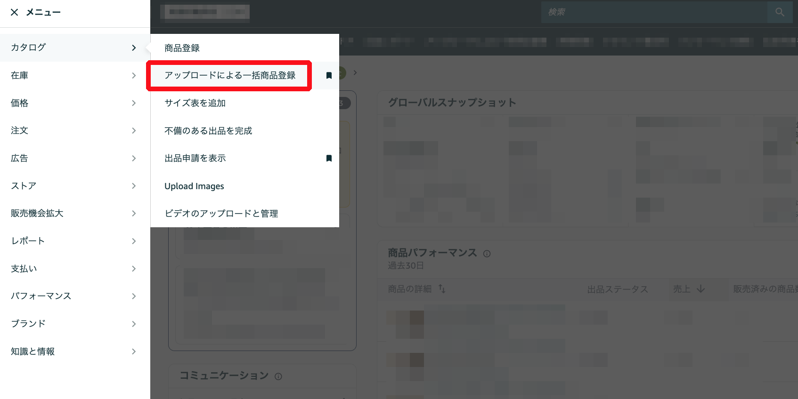Expand the パフォーマンス menu chevron
Viewport: 798px width, 399px height.
point(134,296)
